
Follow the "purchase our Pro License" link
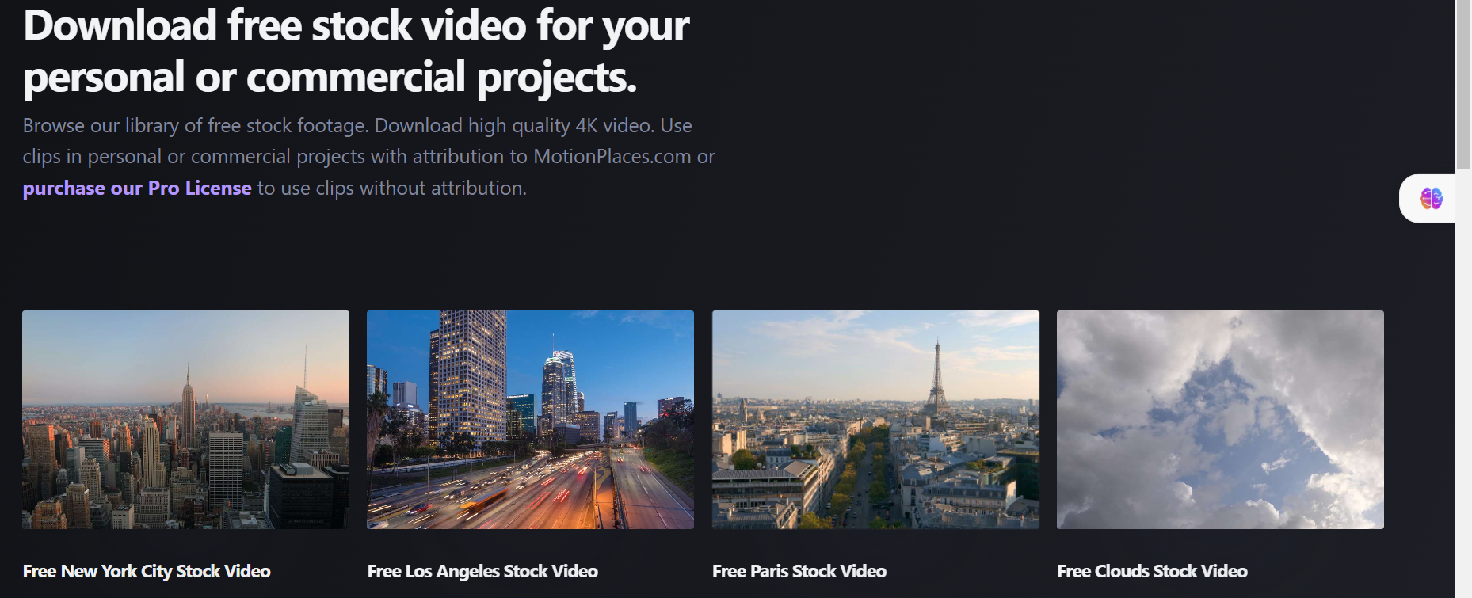tap(137, 189)
